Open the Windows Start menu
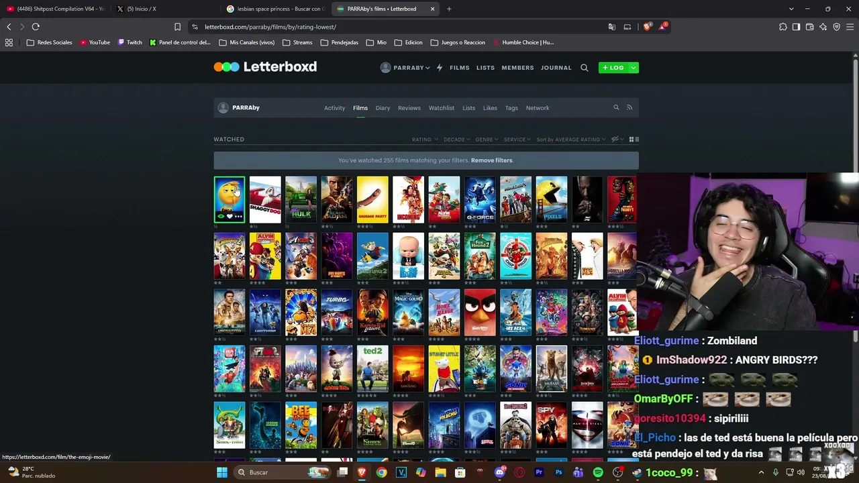 pos(222,472)
